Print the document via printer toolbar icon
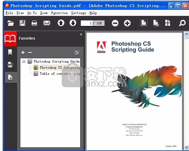Screen dimensions: 189x151 point(34,23)
